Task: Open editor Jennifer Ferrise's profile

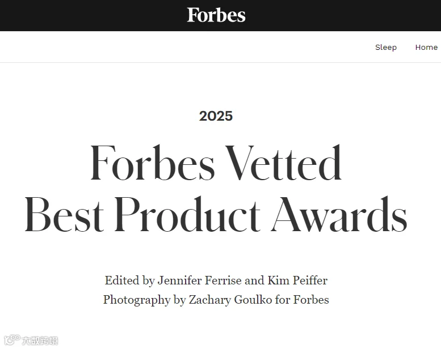Action: tap(199, 280)
